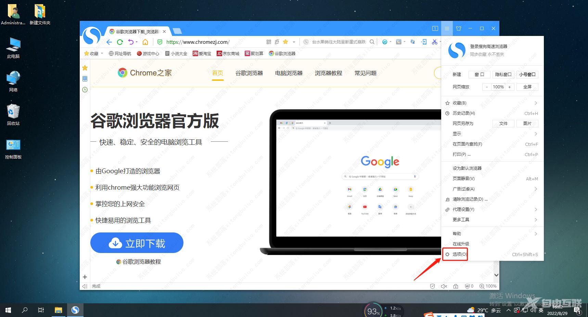
Task: Click the QR code icon in address bar
Action: [269, 42]
